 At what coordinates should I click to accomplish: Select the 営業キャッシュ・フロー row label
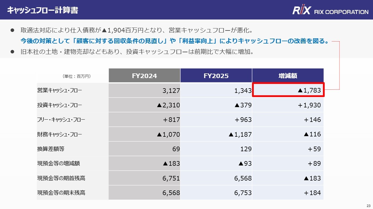[x=60, y=90]
